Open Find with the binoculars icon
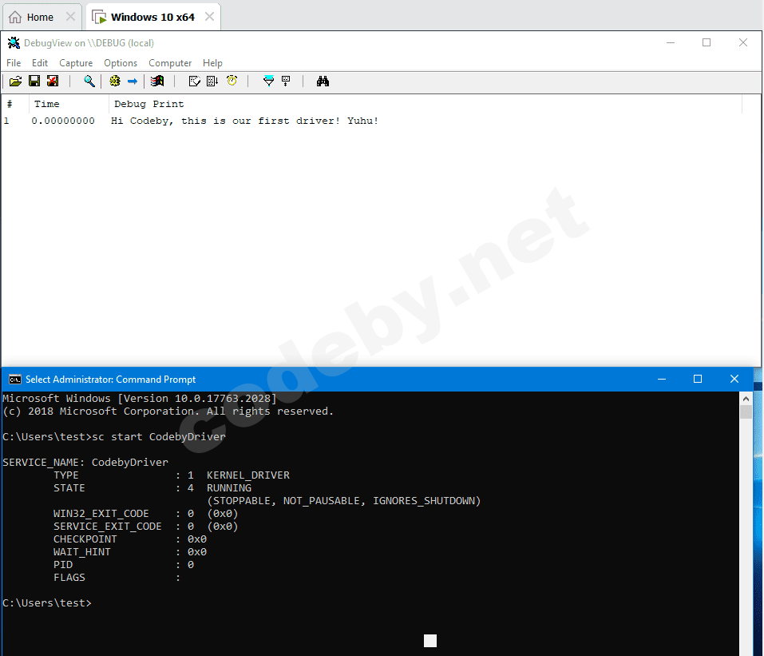 coord(323,81)
